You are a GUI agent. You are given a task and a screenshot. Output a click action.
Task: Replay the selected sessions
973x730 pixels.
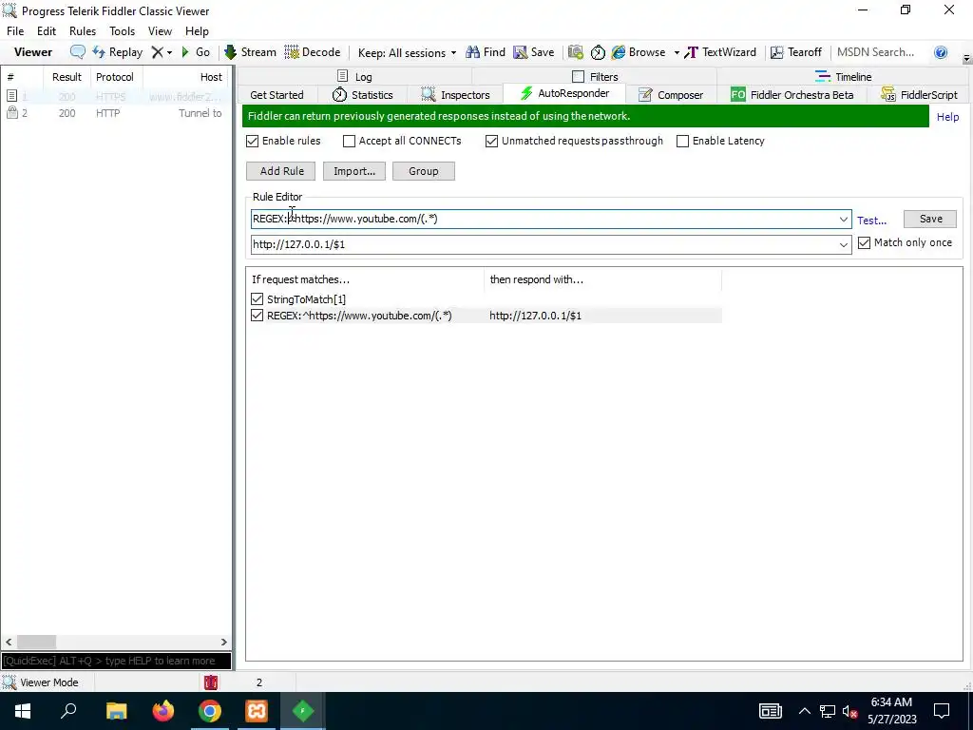point(117,52)
